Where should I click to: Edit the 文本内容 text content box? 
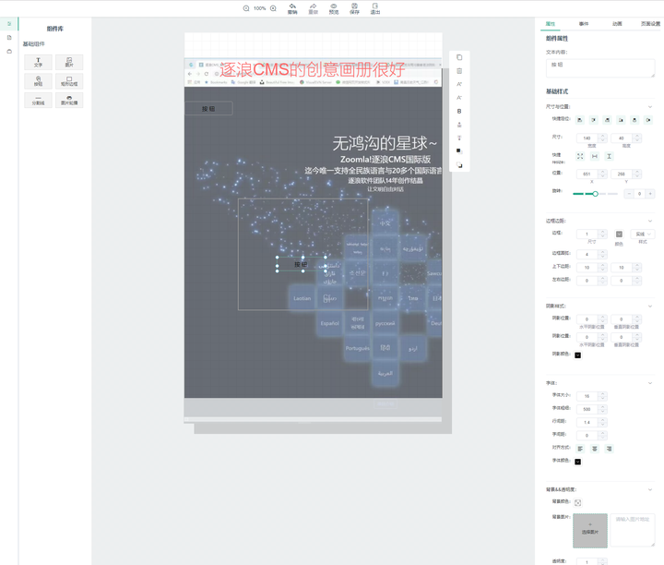tap(600, 68)
